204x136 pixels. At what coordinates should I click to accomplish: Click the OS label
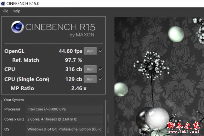pyautogui.click(x=7, y=129)
